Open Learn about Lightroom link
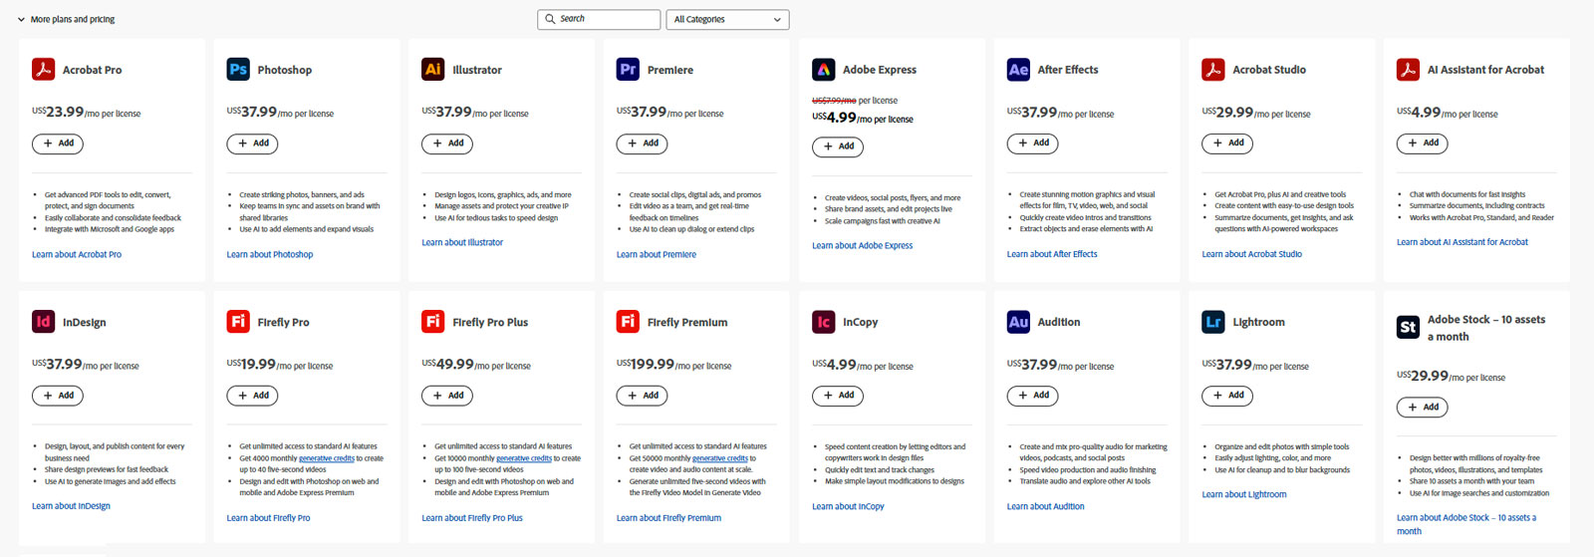The height and width of the screenshot is (557, 1594). tap(1244, 495)
